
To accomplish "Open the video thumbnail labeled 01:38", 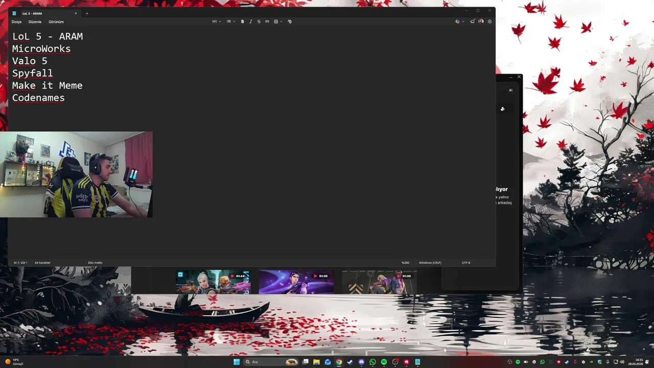I will (379, 282).
